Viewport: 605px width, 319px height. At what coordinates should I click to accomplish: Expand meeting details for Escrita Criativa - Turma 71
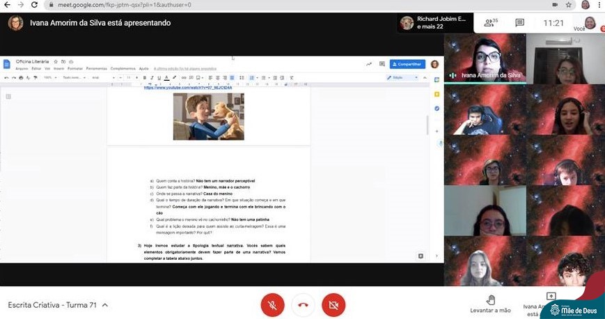point(105,305)
